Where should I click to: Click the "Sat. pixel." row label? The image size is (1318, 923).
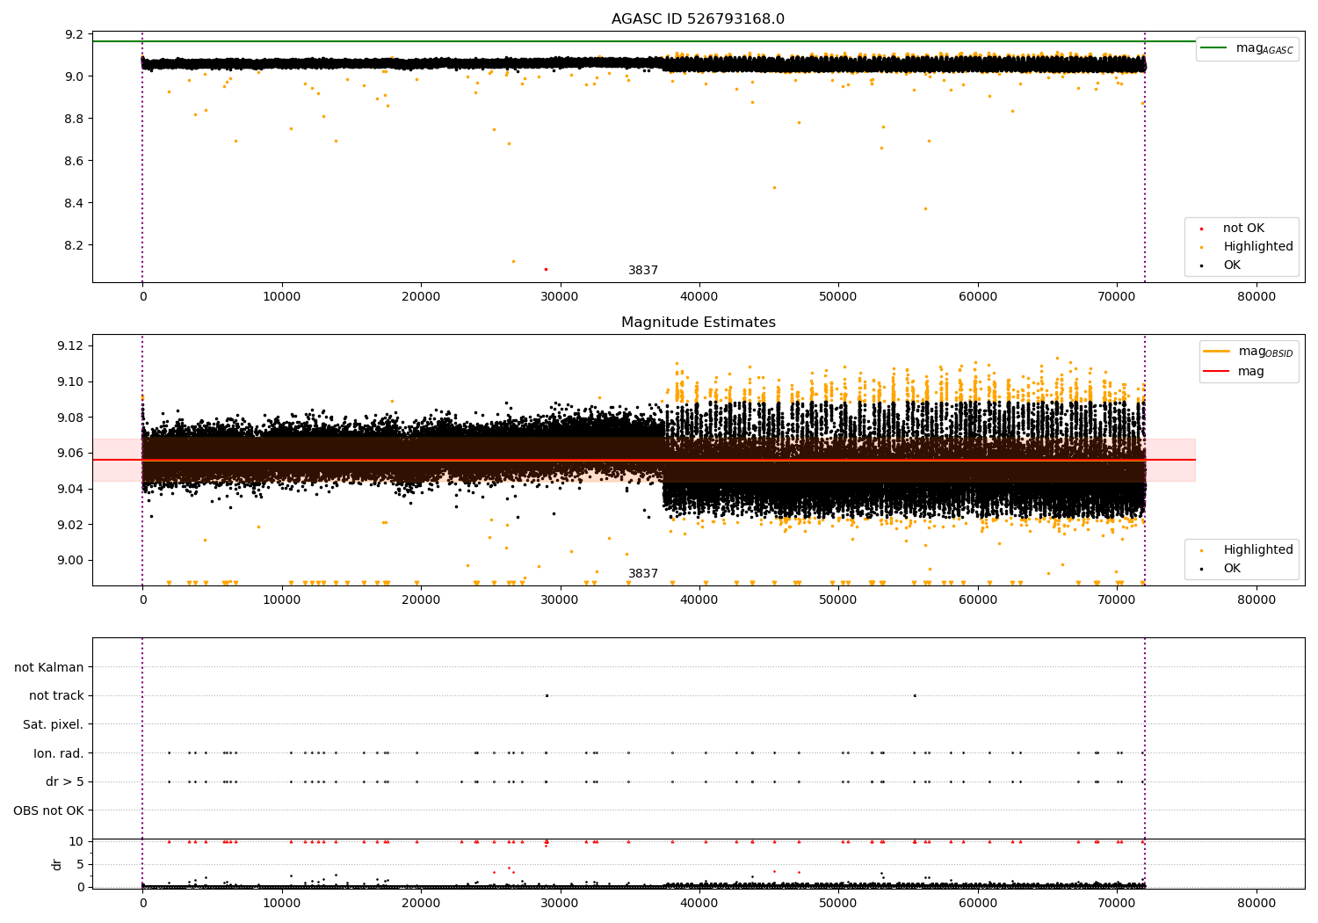coord(54,725)
